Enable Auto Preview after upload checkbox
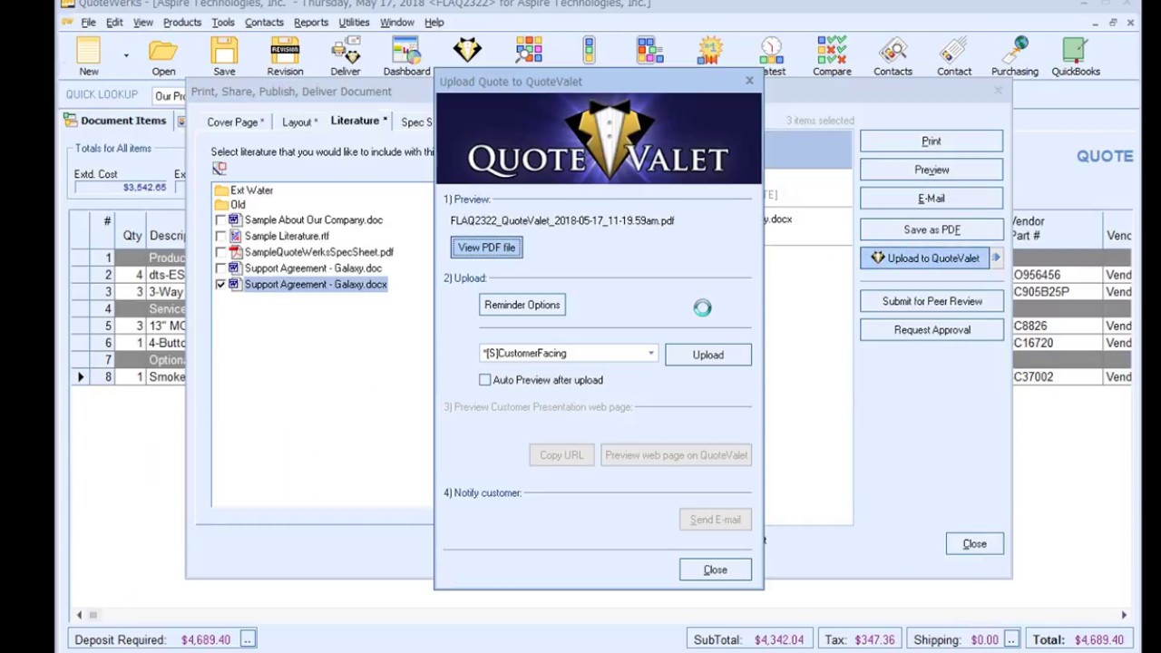Viewport: 1161px width, 653px height. pos(485,380)
